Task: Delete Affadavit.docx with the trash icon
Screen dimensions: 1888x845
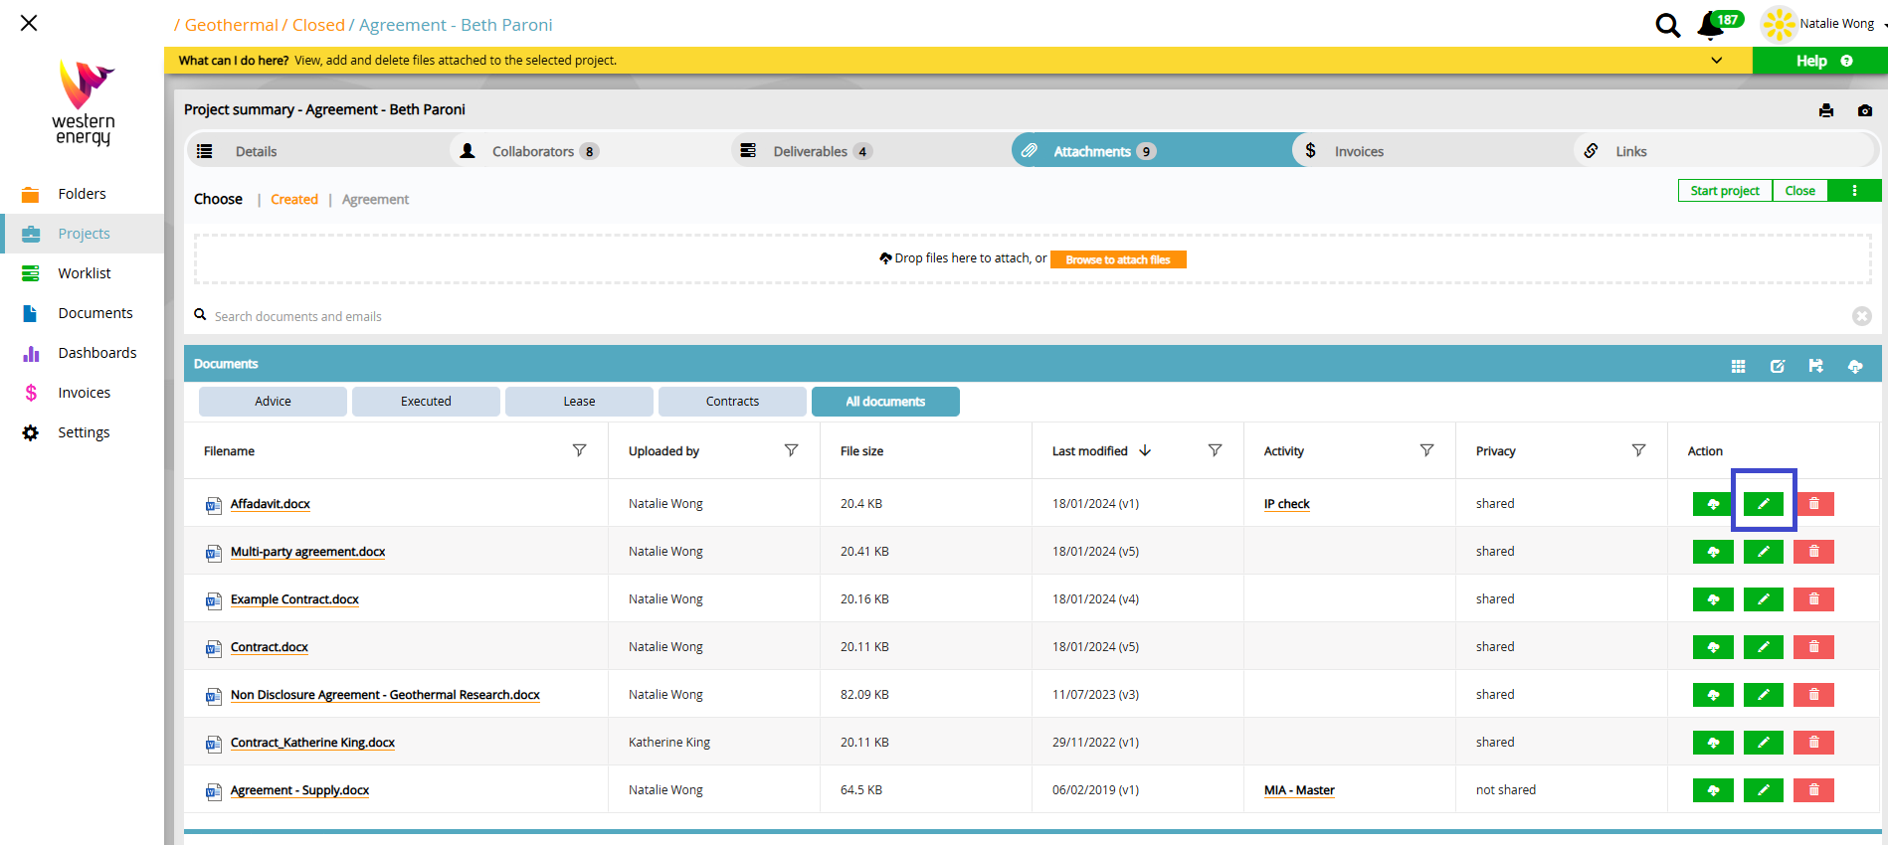Action: point(1813,504)
